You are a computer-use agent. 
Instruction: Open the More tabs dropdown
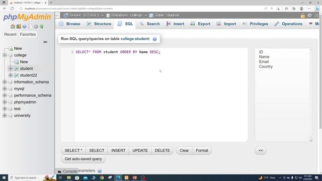(314, 24)
